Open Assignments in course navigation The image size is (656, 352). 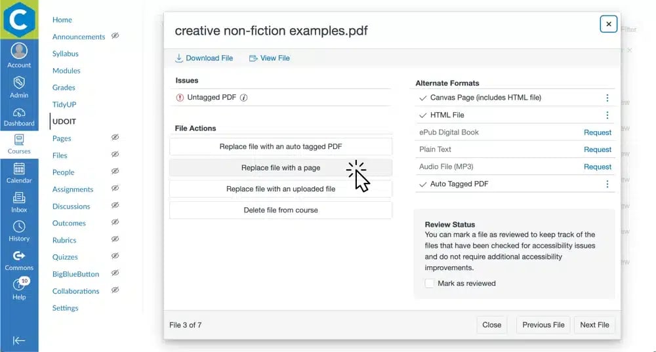coord(73,189)
